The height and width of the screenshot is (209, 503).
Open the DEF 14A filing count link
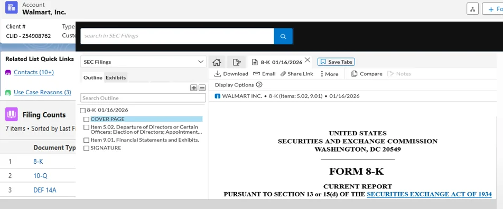45,190
